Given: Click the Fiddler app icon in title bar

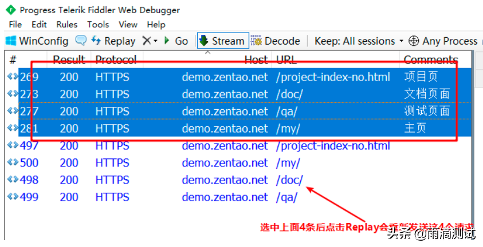Looking at the screenshot, I should [10, 10].
